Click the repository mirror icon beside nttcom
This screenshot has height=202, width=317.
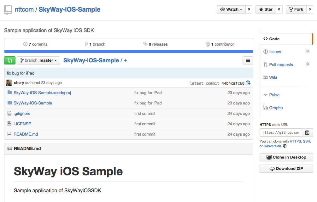tap(8, 9)
